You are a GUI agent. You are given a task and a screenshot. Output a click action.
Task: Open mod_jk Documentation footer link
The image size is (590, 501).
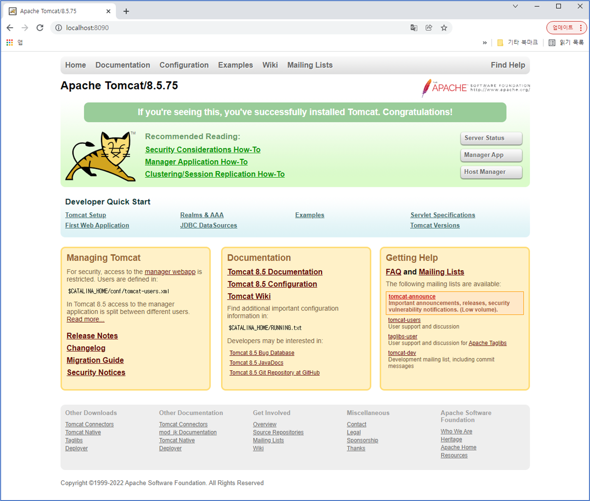tap(188, 433)
